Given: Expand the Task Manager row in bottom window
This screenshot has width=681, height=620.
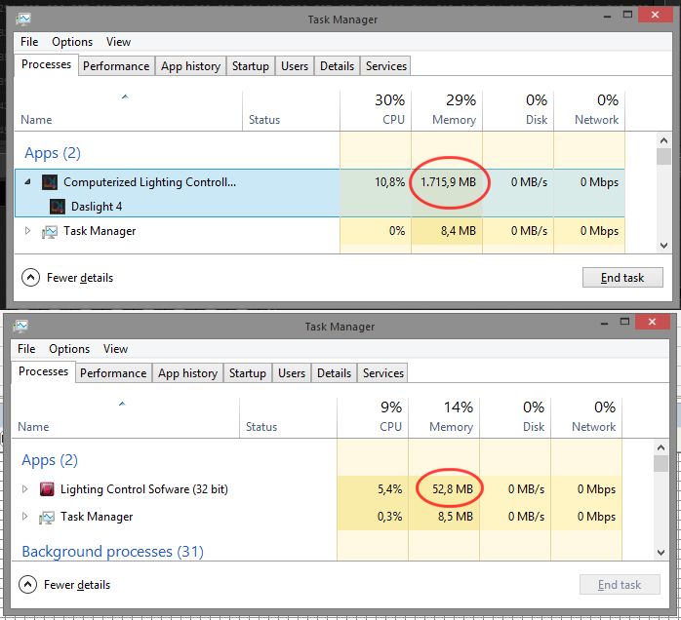Looking at the screenshot, I should (24, 517).
